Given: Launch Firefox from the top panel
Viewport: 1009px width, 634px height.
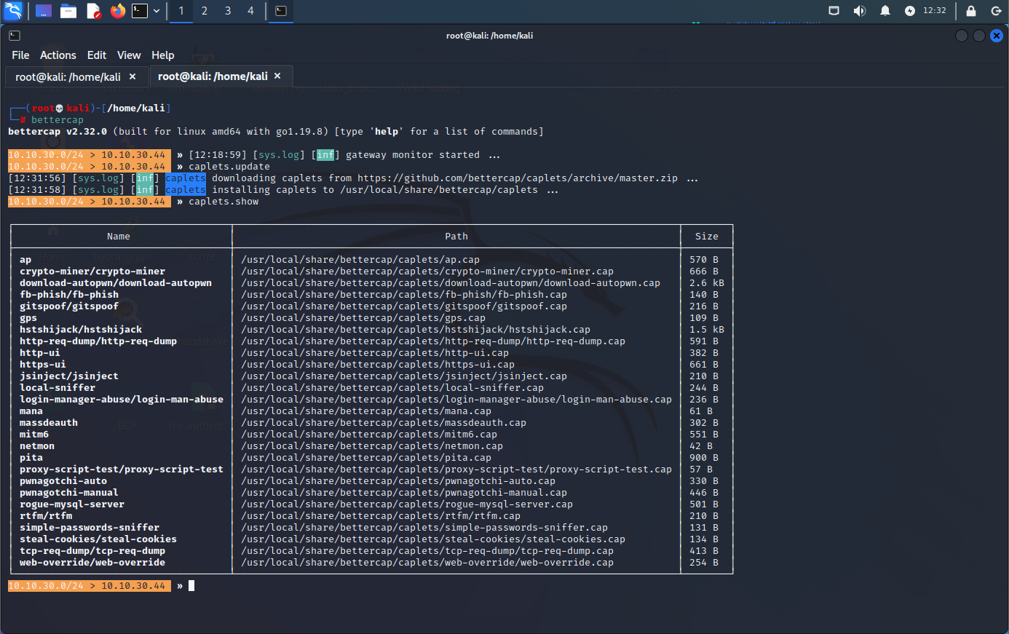Looking at the screenshot, I should pos(118,11).
